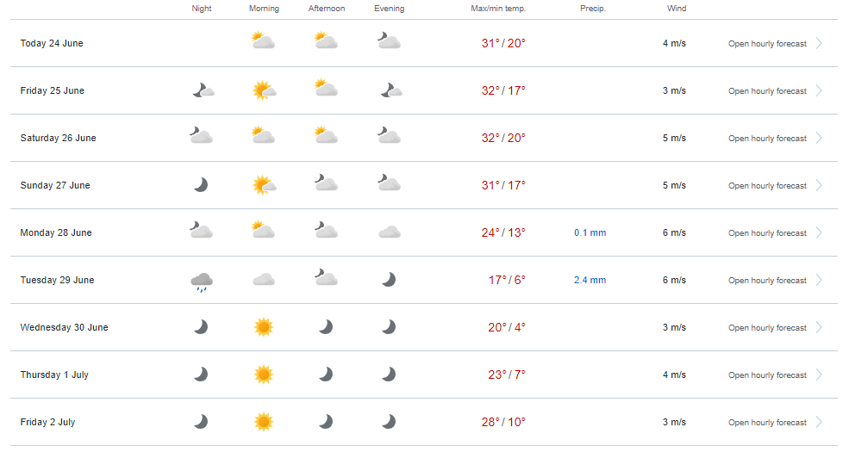Expand Monday 28 June row chevron arrow
The height and width of the screenshot is (452, 849).
pyautogui.click(x=819, y=232)
